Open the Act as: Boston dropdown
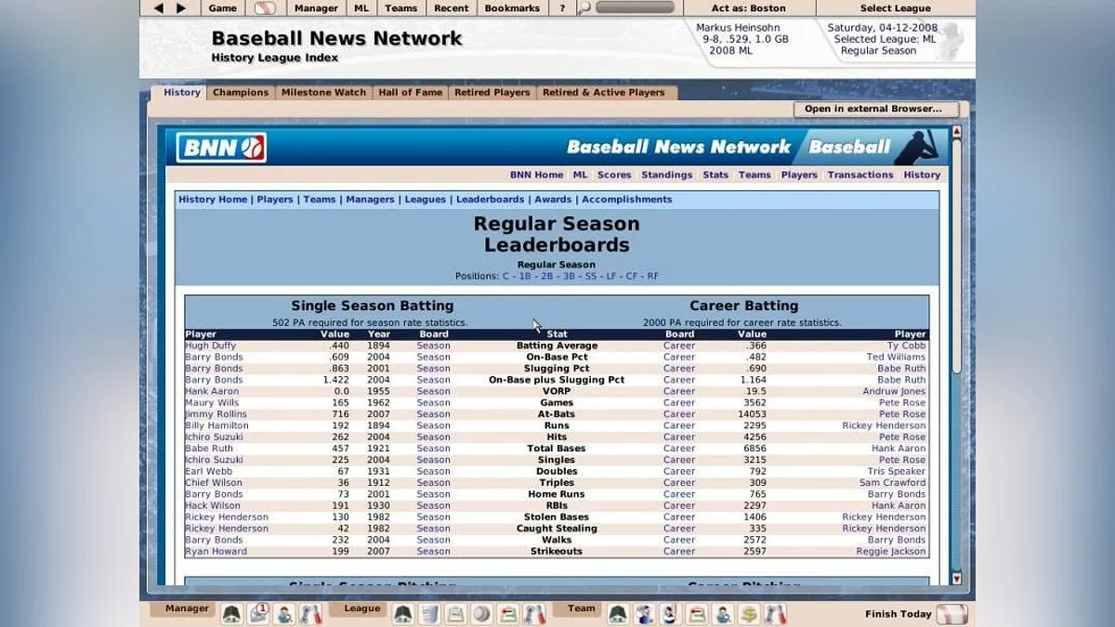Screen dimensions: 1115x627 pyautogui.click(x=748, y=8)
